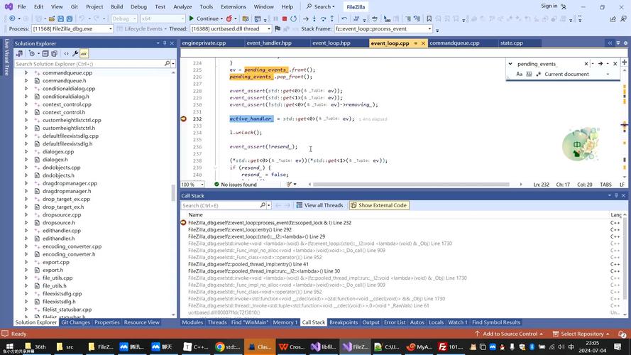
Task: Toggle the Preview Selected Items icon
Action: point(84,53)
